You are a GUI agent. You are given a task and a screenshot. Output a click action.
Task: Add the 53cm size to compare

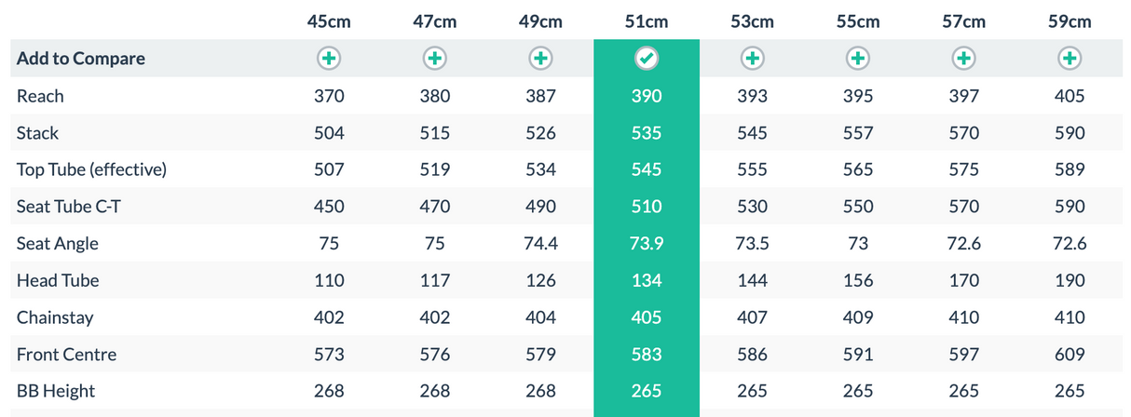pyautogui.click(x=752, y=59)
